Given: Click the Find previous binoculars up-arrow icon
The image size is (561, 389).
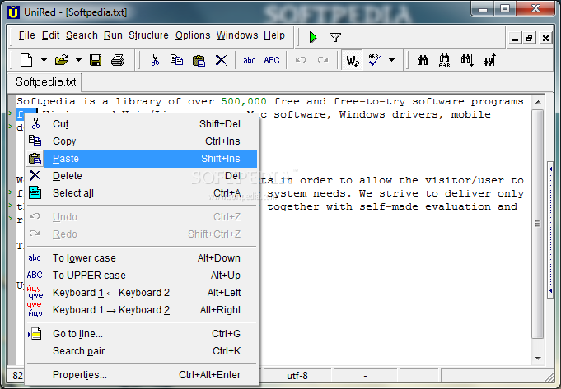Looking at the screenshot, I should pos(489,60).
